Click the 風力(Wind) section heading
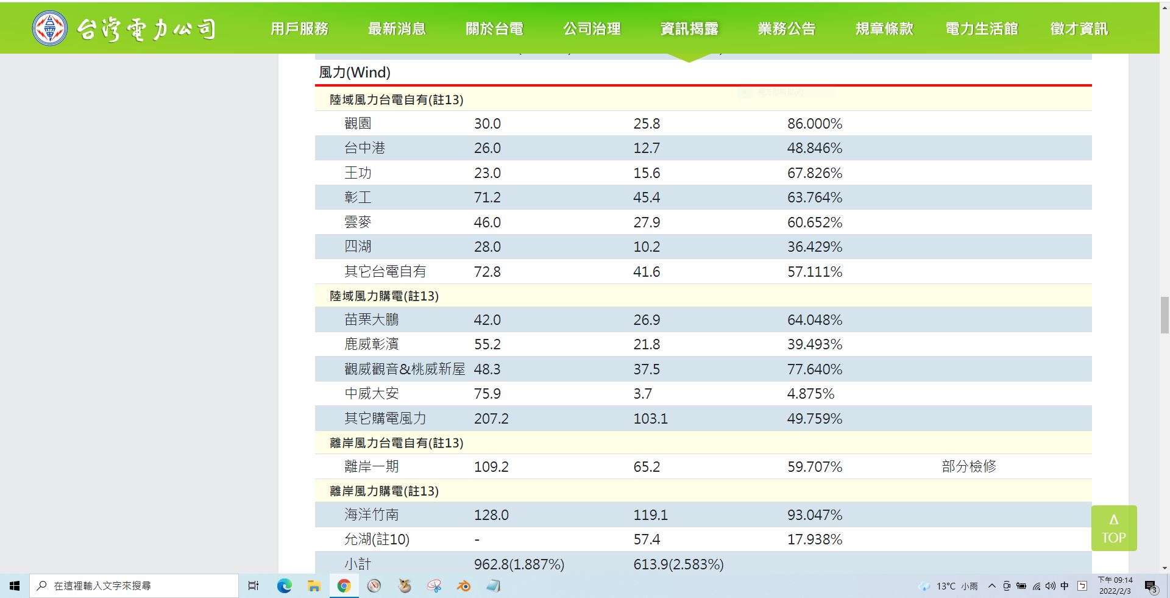Viewport: 1170px width, 598px height. (x=355, y=73)
